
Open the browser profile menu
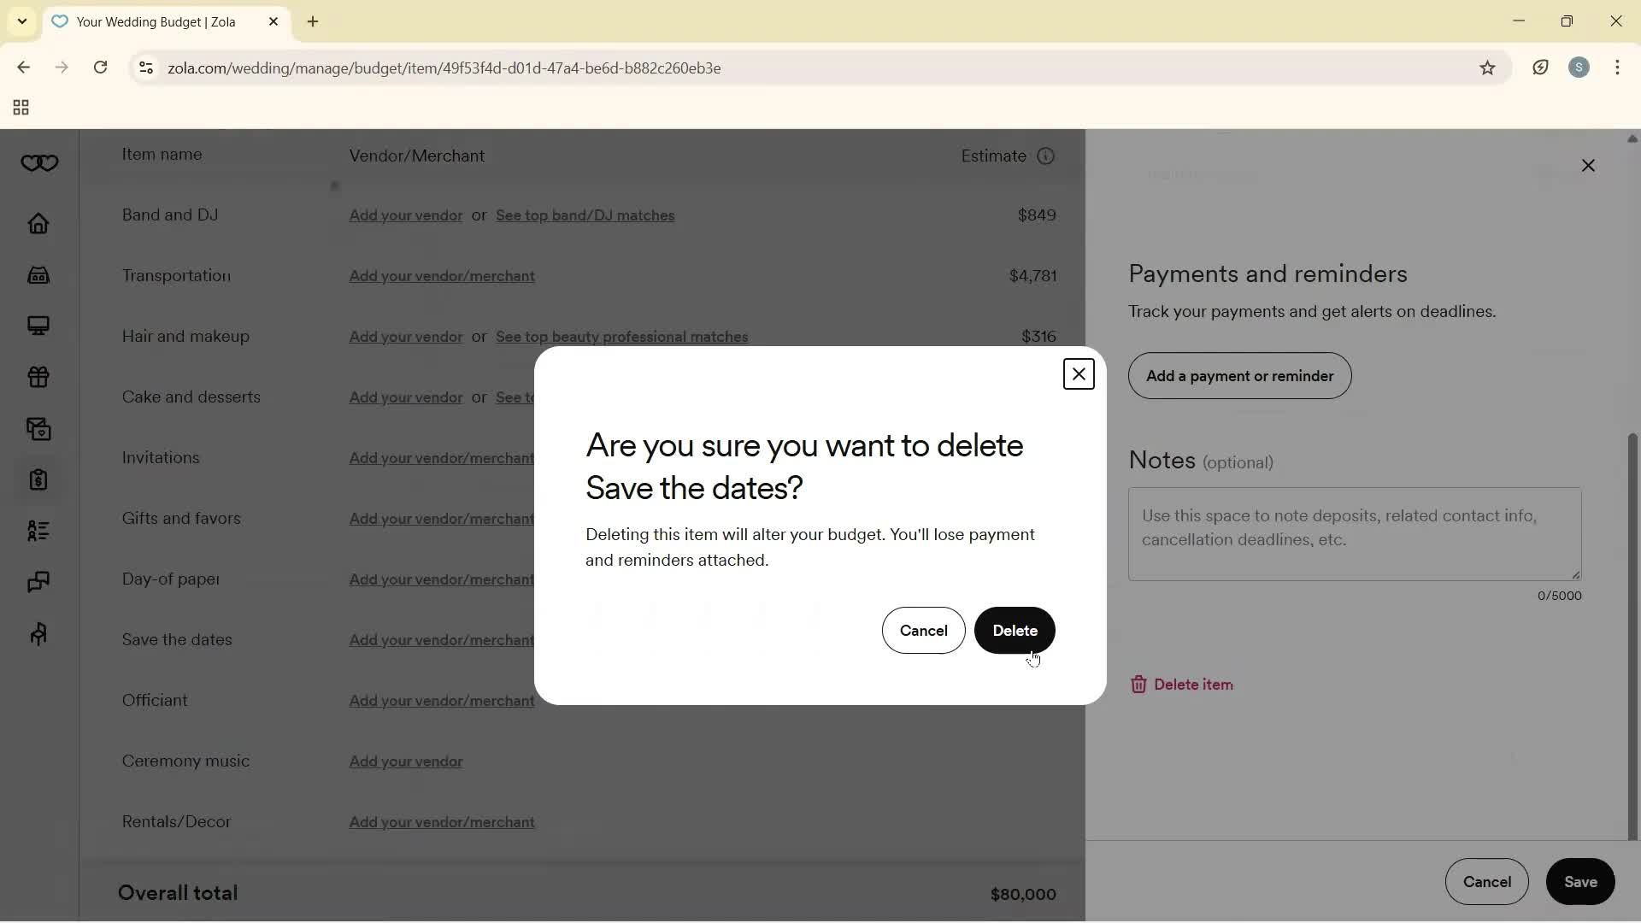tap(1580, 68)
